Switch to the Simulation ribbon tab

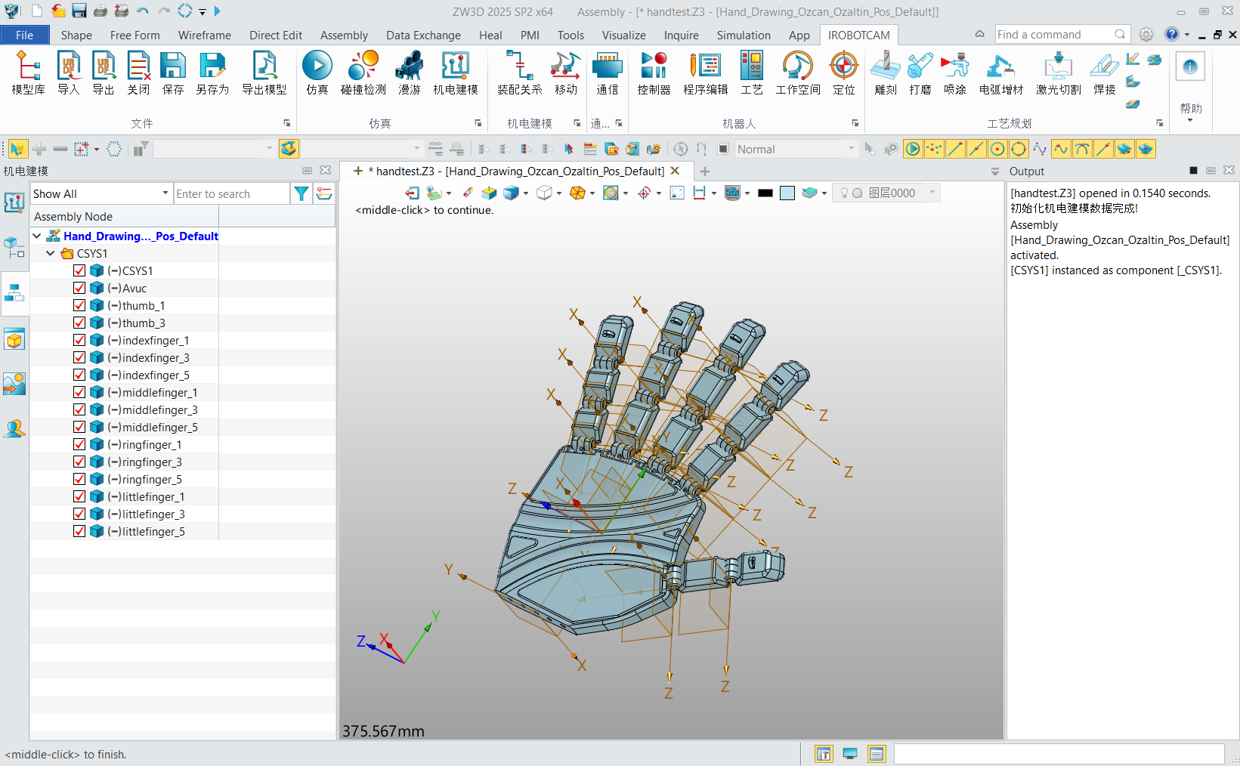(x=743, y=36)
